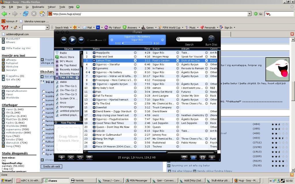Viewport: 295px width, 184px height.
Task: Select the poll radio button labeled fasisti
Action: click(44, 116)
